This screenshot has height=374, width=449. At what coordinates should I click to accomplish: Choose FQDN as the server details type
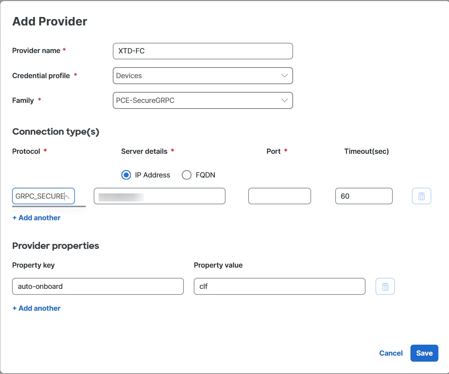186,175
